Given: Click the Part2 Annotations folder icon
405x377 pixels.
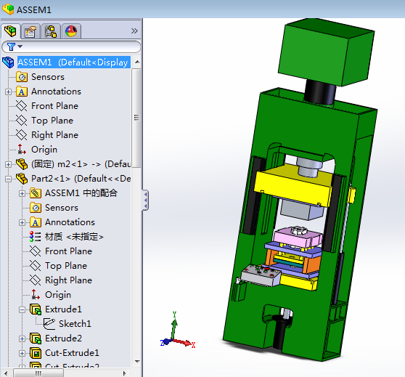Looking at the screenshot, I should (36, 222).
